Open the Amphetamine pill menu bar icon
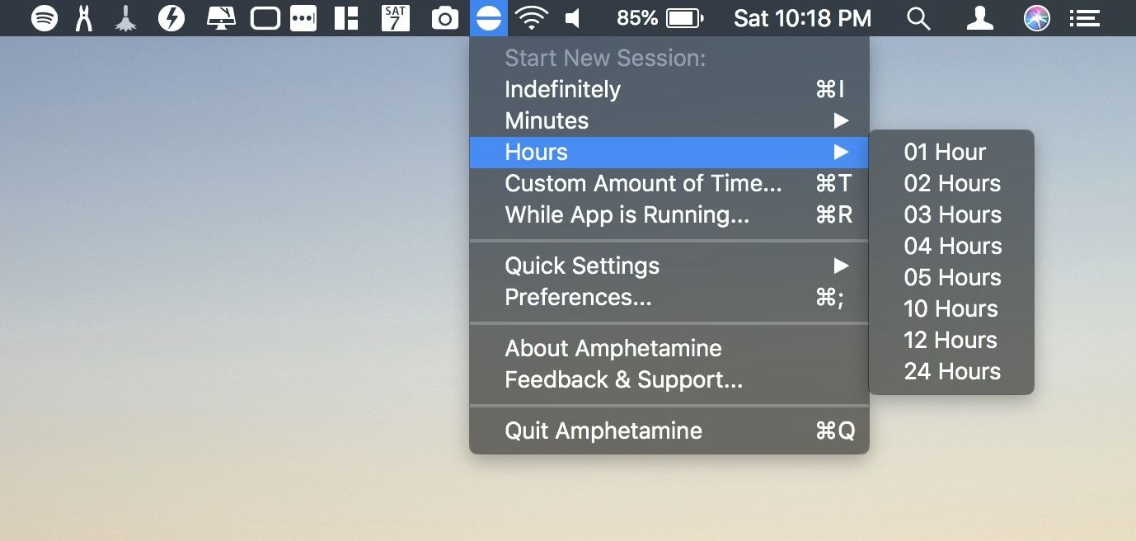Image resolution: width=1136 pixels, height=541 pixels. 489,18
